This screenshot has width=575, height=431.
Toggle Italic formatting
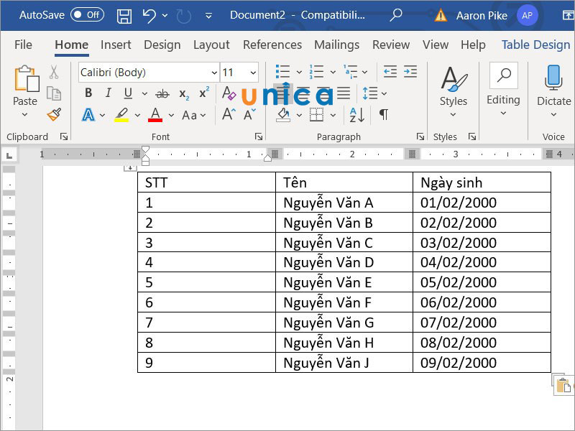click(x=109, y=93)
